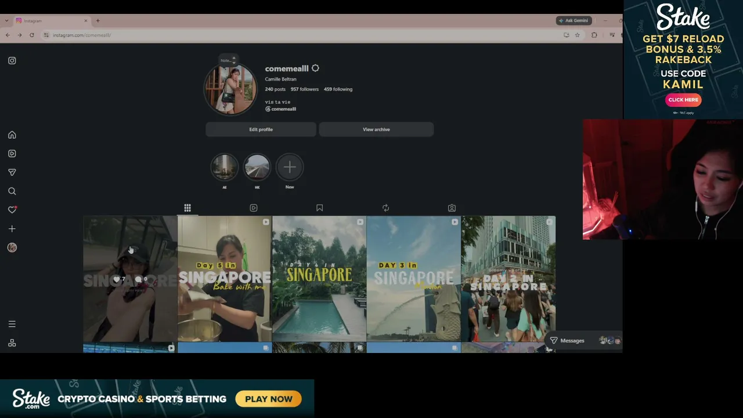Viewport: 743px width, 418px height.
Task: View site information icon in address bar
Action: coord(46,35)
